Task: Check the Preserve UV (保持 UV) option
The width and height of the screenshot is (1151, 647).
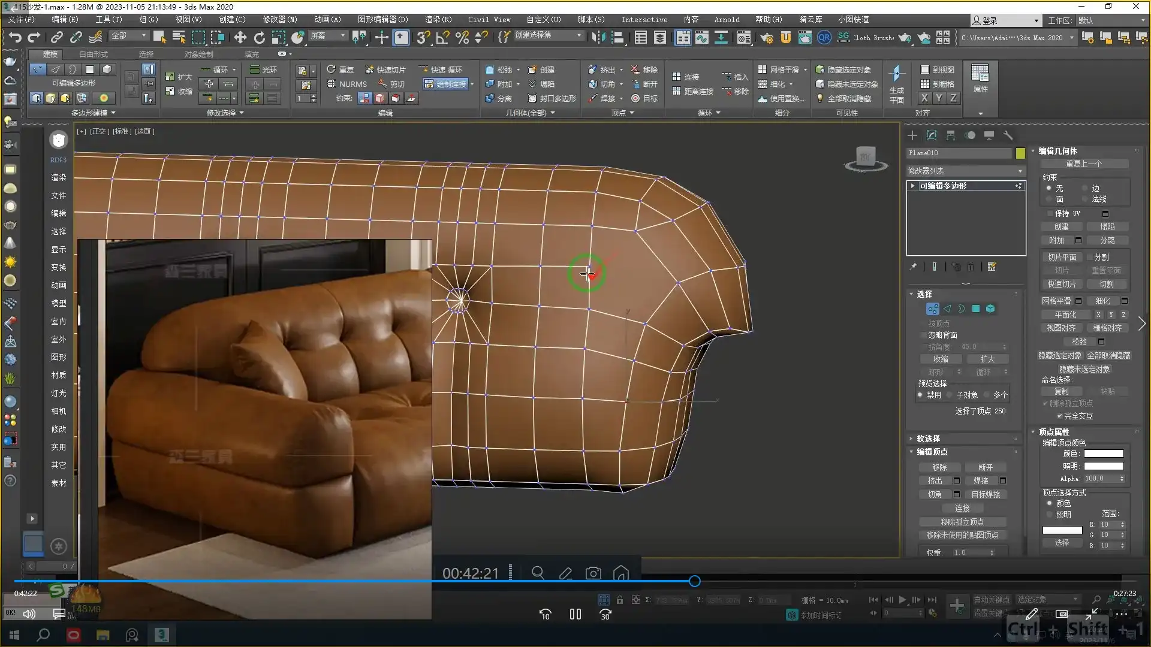Action: pos(1049,214)
